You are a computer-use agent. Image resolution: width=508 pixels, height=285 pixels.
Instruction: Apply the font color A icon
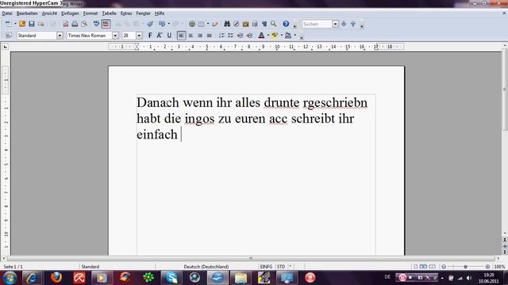point(261,36)
